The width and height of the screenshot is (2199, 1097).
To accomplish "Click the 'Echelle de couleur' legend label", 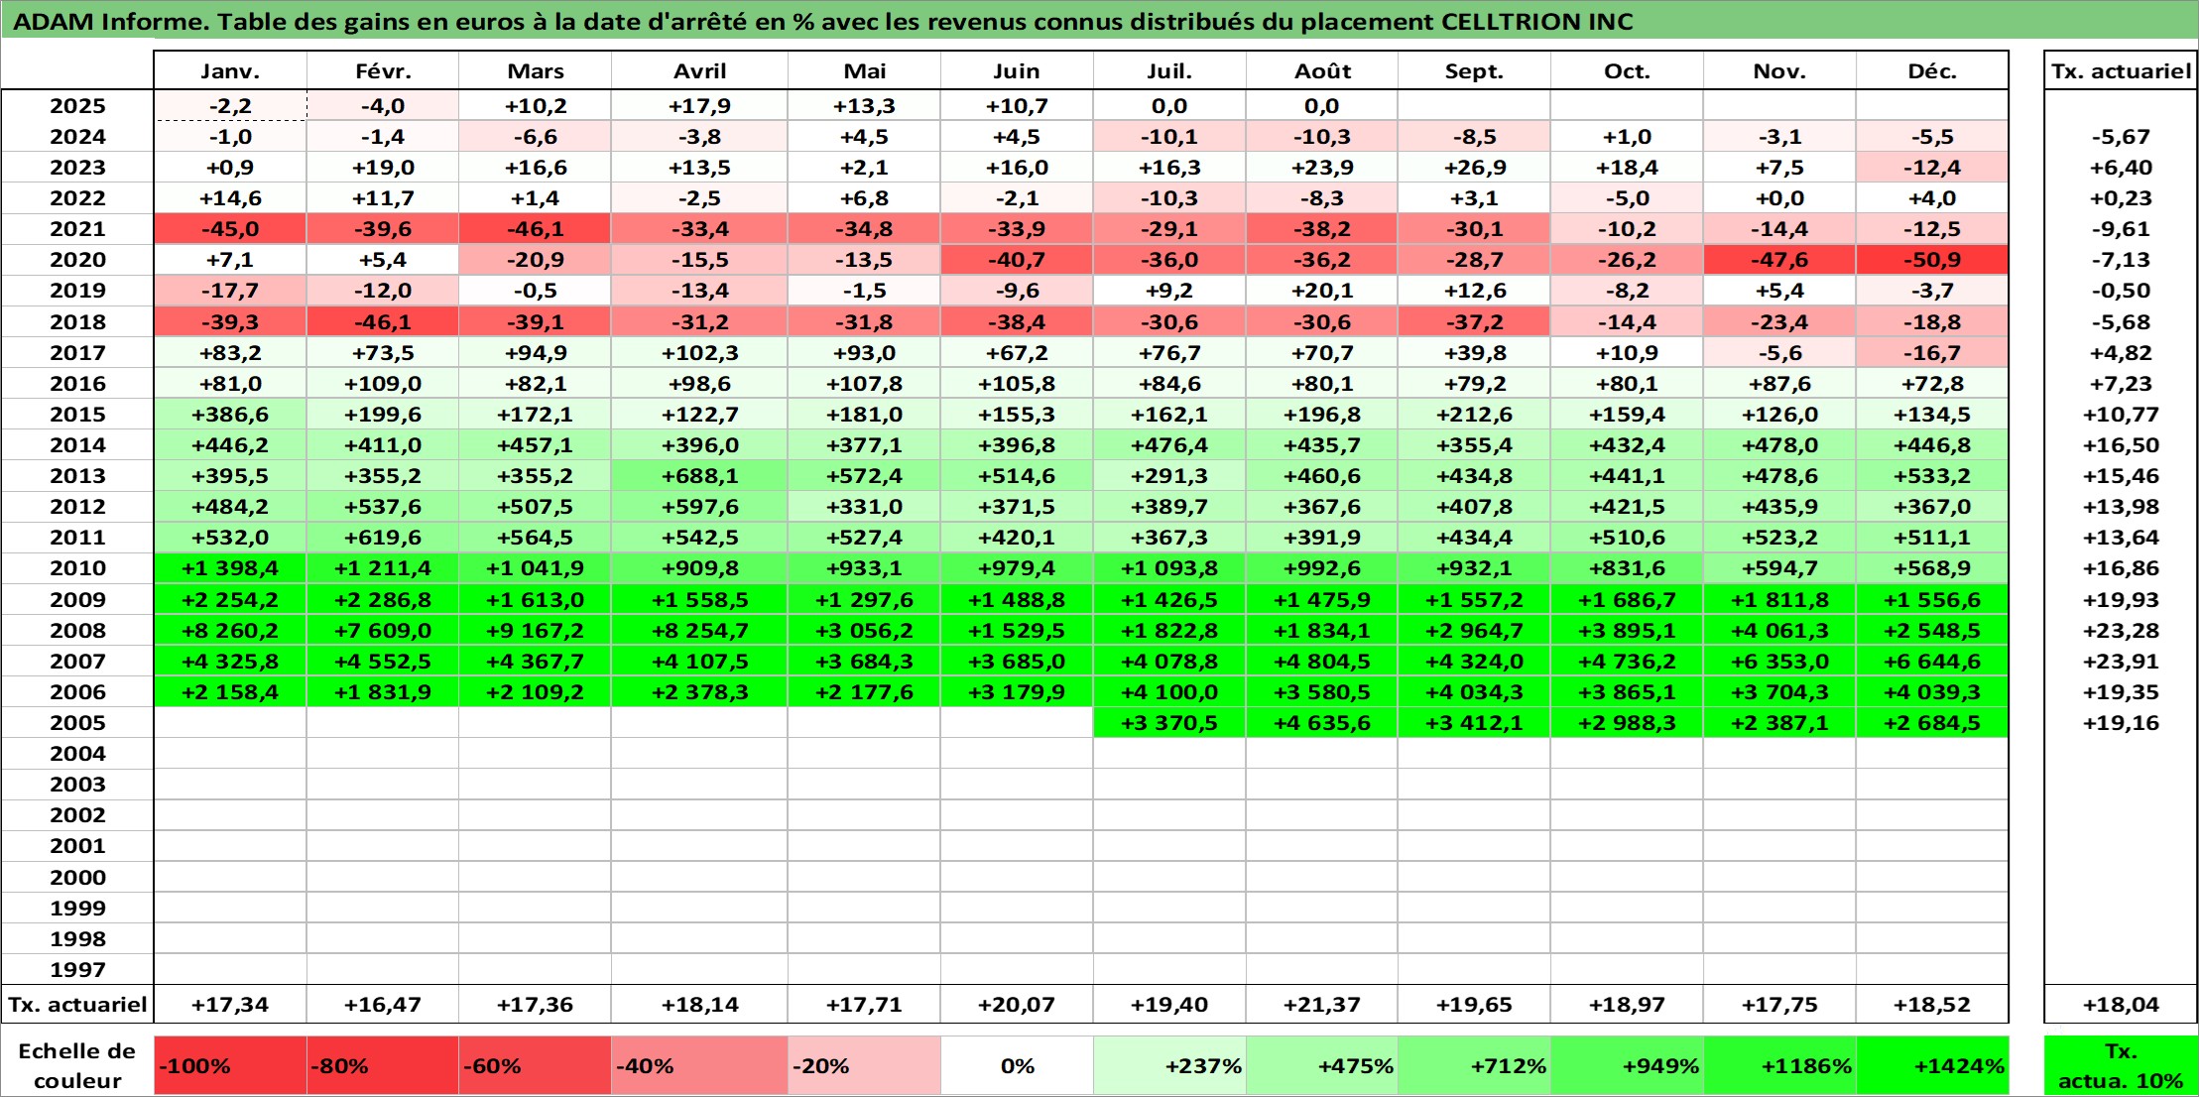I will (77, 1065).
